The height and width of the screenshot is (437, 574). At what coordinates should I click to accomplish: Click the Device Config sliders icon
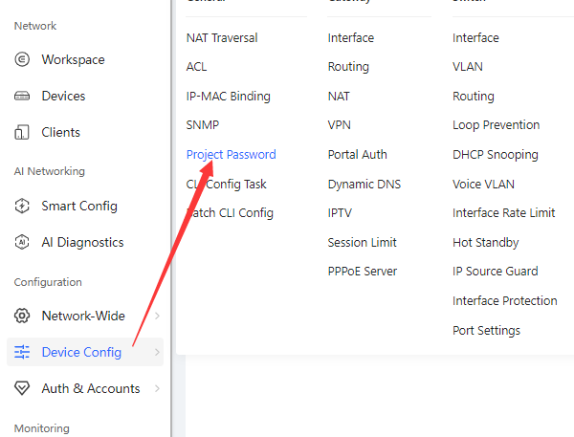click(22, 352)
